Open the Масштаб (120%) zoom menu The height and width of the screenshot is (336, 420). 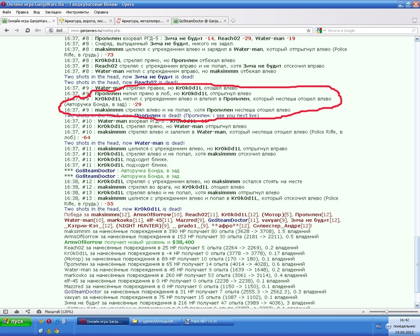pyautogui.click(x=55, y=312)
